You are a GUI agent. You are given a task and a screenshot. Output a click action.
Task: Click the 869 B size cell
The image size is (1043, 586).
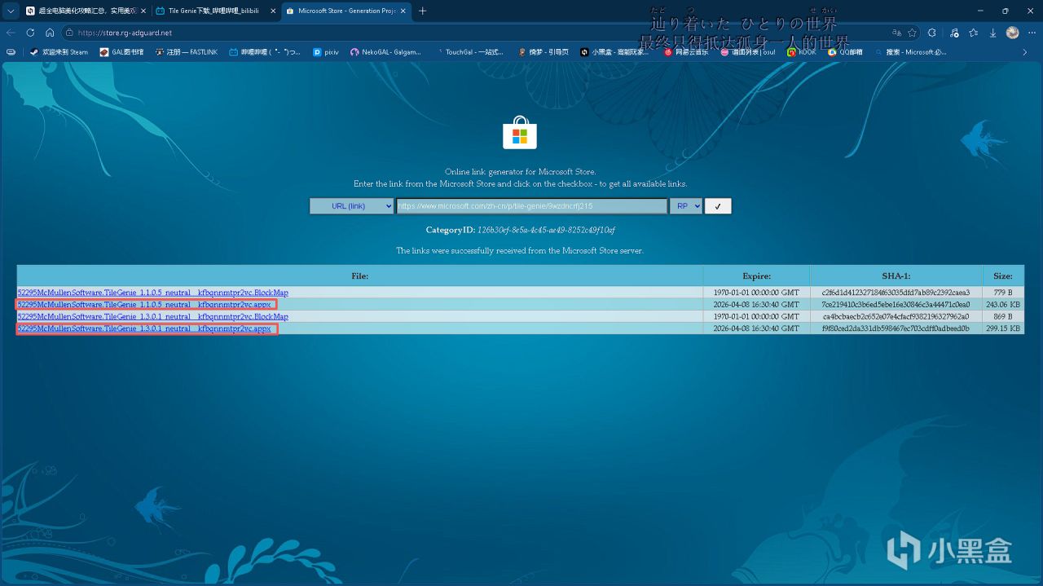(x=1003, y=316)
